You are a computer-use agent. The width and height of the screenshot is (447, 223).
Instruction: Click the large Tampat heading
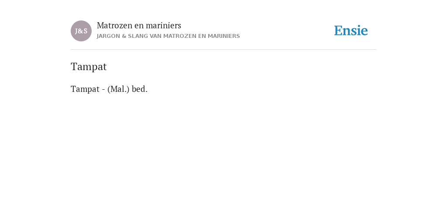click(89, 67)
